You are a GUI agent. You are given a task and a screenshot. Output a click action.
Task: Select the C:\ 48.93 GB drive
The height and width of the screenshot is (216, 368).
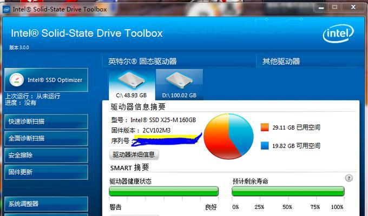[132, 85]
